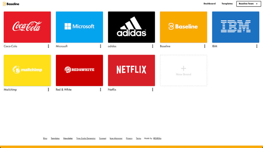
Task: Click the adidas name label below card
Action: pos(112,46)
